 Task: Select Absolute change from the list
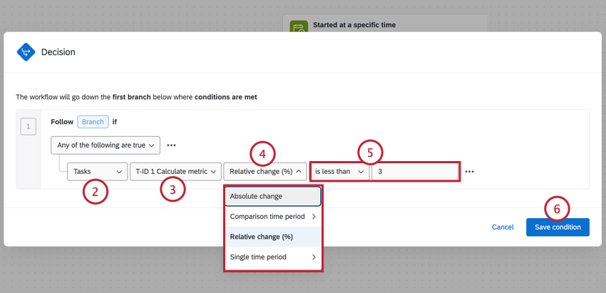(x=273, y=196)
